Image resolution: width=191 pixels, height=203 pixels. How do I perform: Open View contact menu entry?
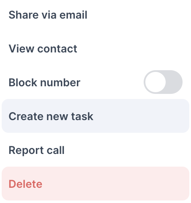tap(95, 49)
